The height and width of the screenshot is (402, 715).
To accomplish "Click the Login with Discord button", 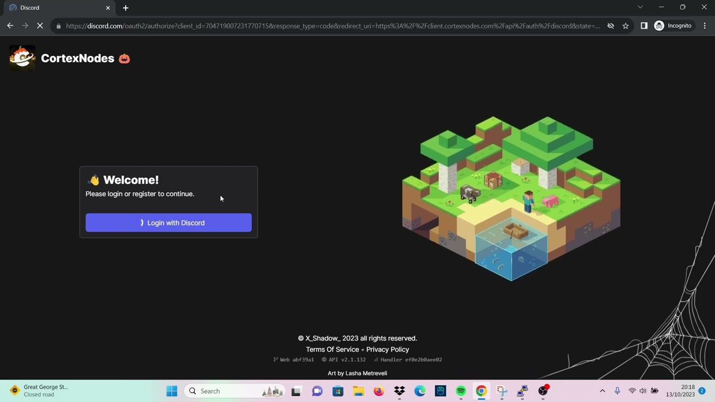I will tap(168, 223).
